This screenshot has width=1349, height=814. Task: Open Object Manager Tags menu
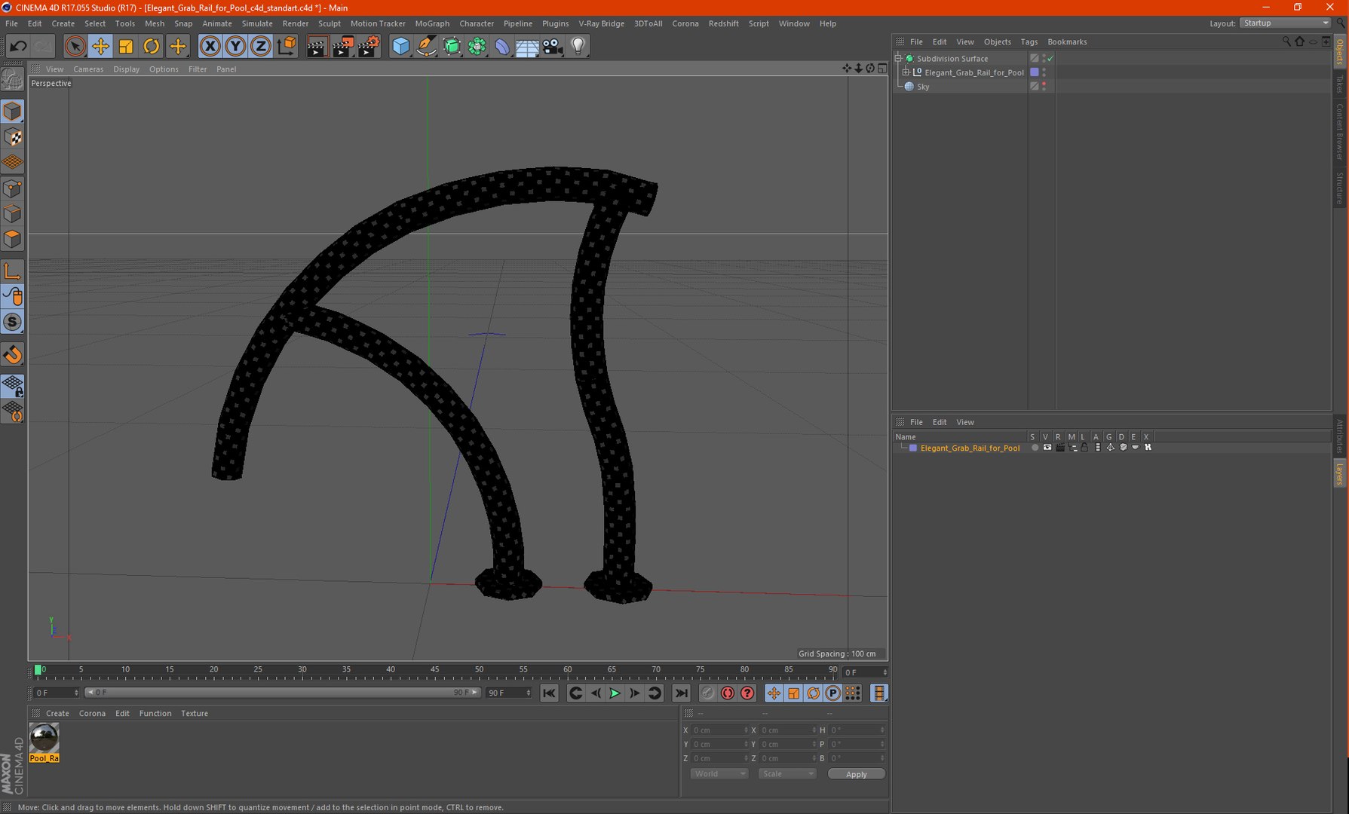1029,42
